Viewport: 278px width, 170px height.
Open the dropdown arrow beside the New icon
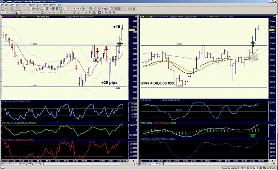tap(6, 8)
